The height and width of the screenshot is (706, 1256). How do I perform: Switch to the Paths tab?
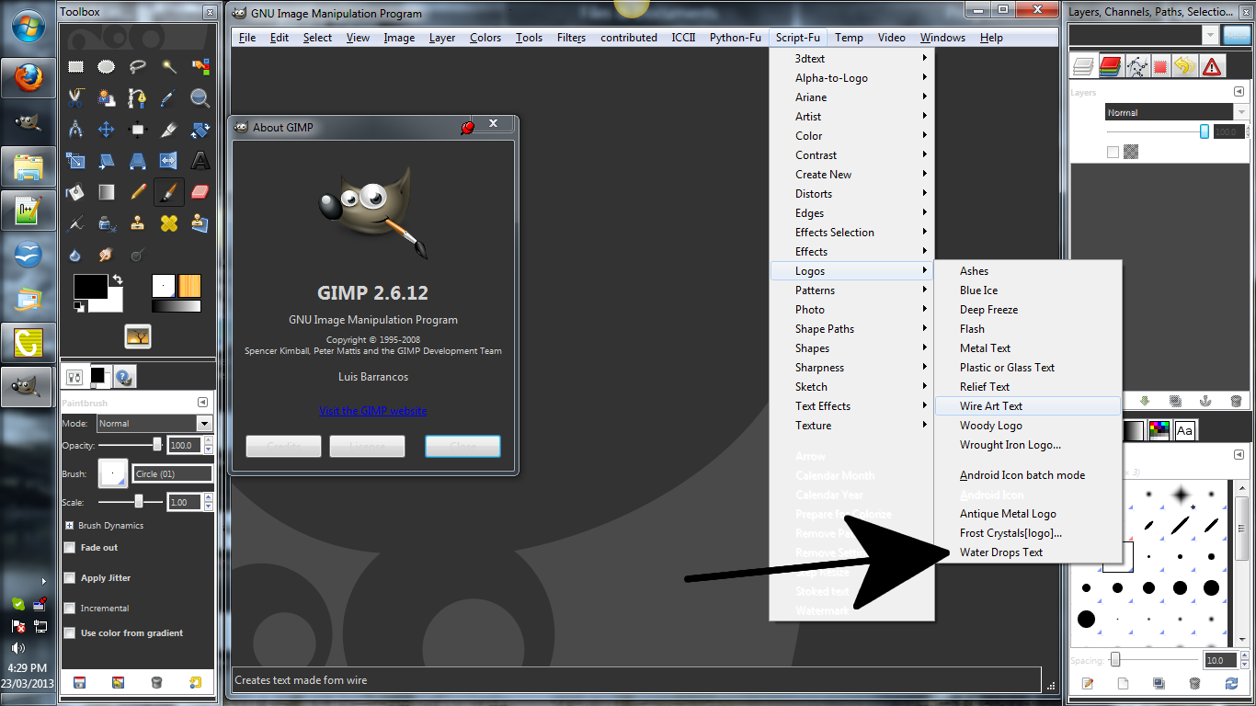1137,66
